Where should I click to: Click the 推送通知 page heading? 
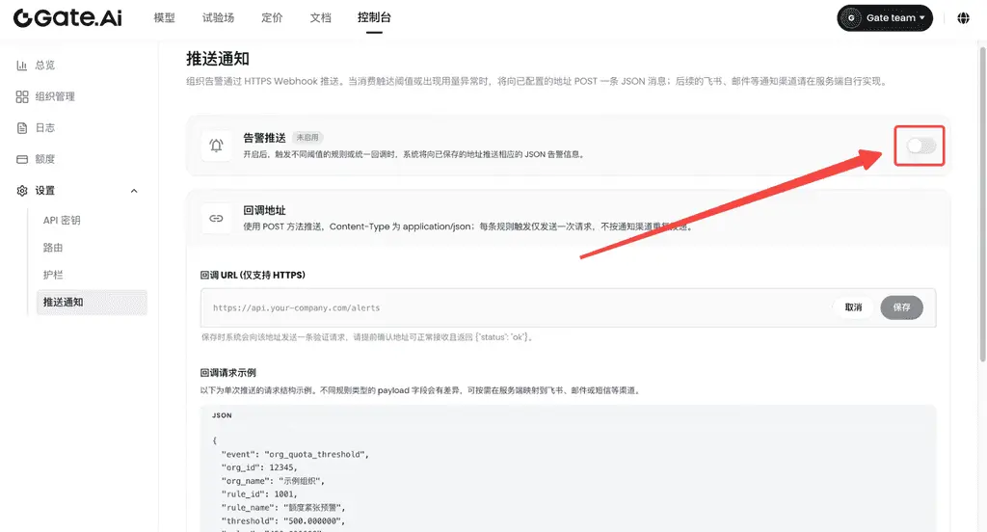click(x=218, y=59)
